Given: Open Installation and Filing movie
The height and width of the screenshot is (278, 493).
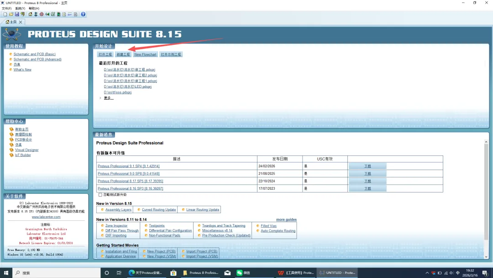Looking at the screenshot, I should coord(121,251).
